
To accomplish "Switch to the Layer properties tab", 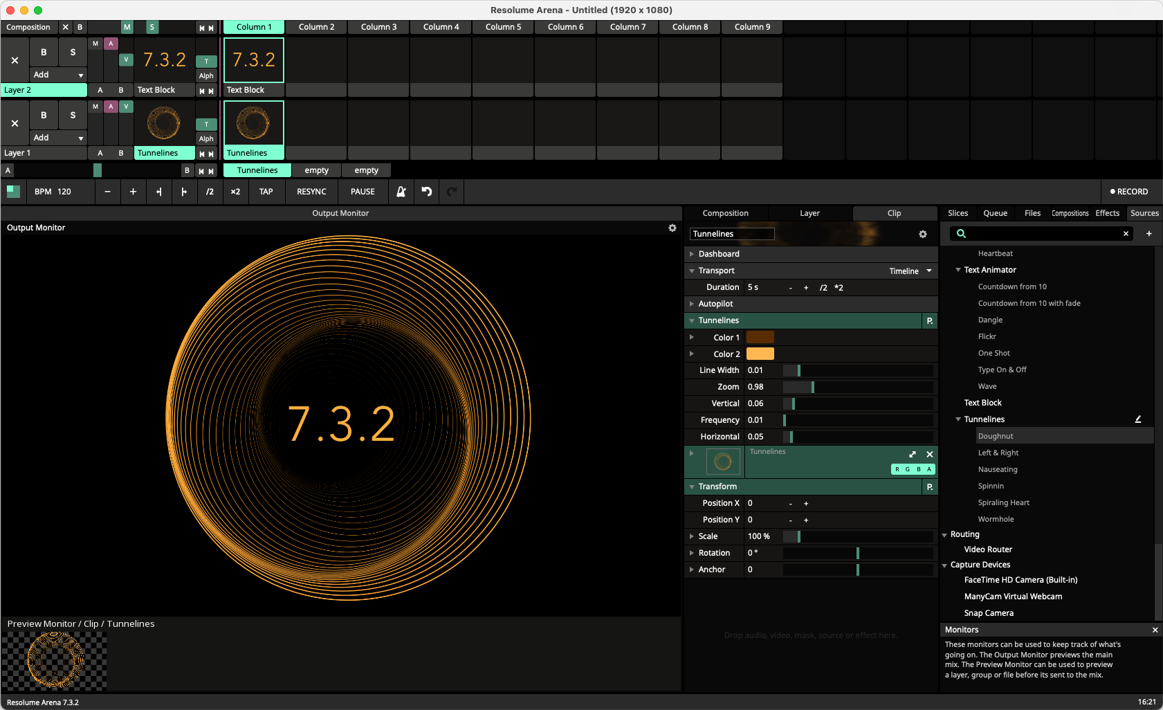I will tap(809, 213).
